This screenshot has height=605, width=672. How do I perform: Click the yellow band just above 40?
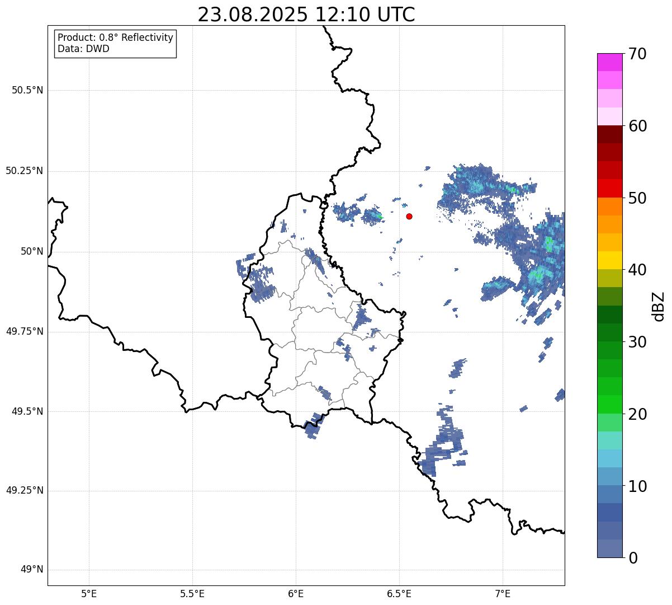(610, 260)
